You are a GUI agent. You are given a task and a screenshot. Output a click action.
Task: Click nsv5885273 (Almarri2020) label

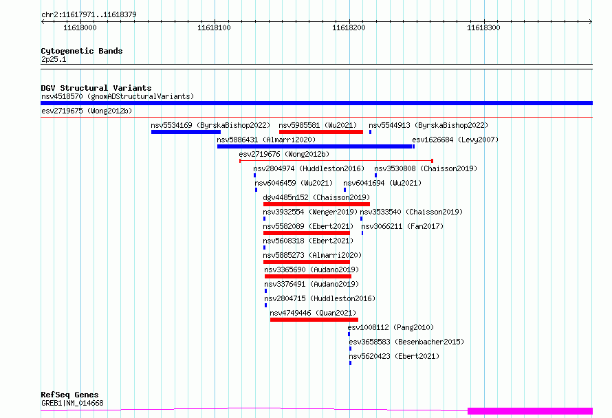click(312, 255)
